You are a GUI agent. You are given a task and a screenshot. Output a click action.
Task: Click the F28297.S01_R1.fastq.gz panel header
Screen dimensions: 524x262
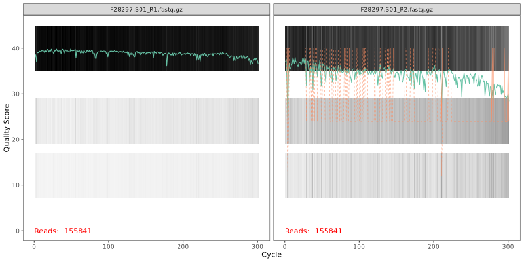tap(146, 10)
